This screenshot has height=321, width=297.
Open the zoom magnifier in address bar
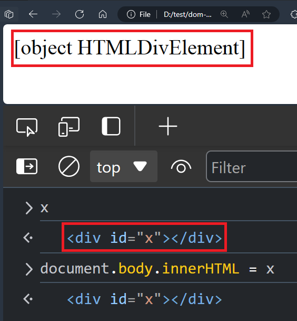224,14
